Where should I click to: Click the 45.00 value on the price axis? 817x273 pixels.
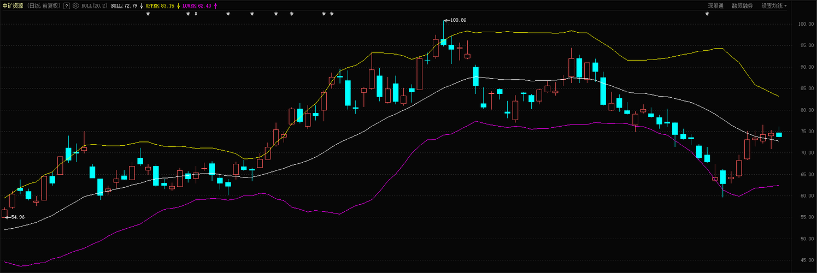click(807, 260)
